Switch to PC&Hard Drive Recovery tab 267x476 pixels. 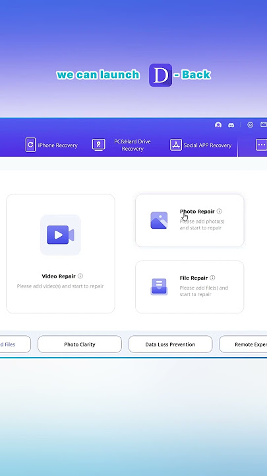121,145
